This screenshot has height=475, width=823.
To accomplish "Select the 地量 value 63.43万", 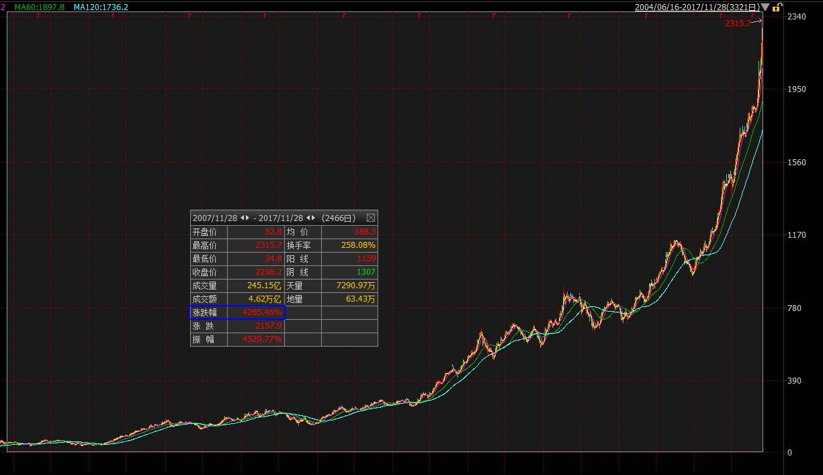I will [x=361, y=299].
